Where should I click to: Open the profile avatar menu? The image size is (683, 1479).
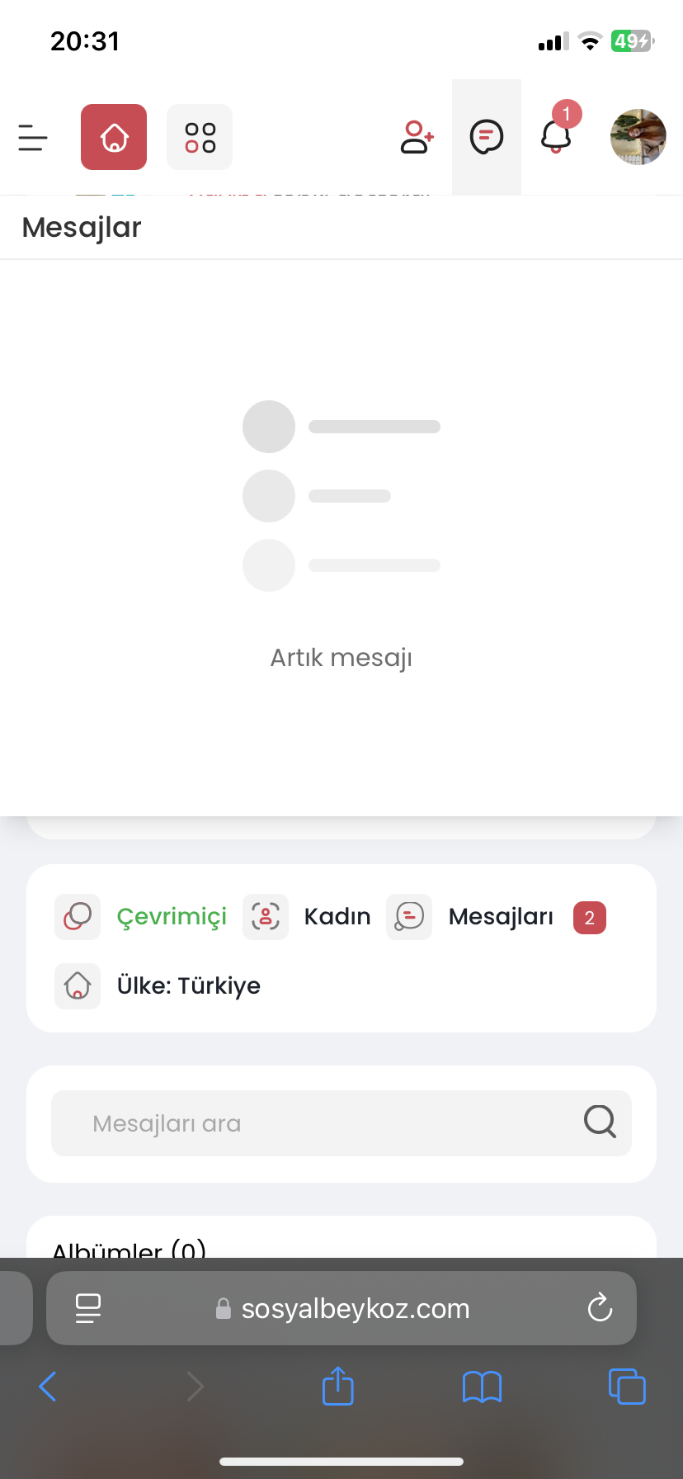(x=638, y=137)
